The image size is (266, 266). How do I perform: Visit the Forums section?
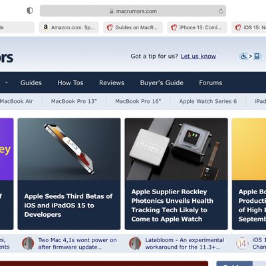tap(210, 82)
